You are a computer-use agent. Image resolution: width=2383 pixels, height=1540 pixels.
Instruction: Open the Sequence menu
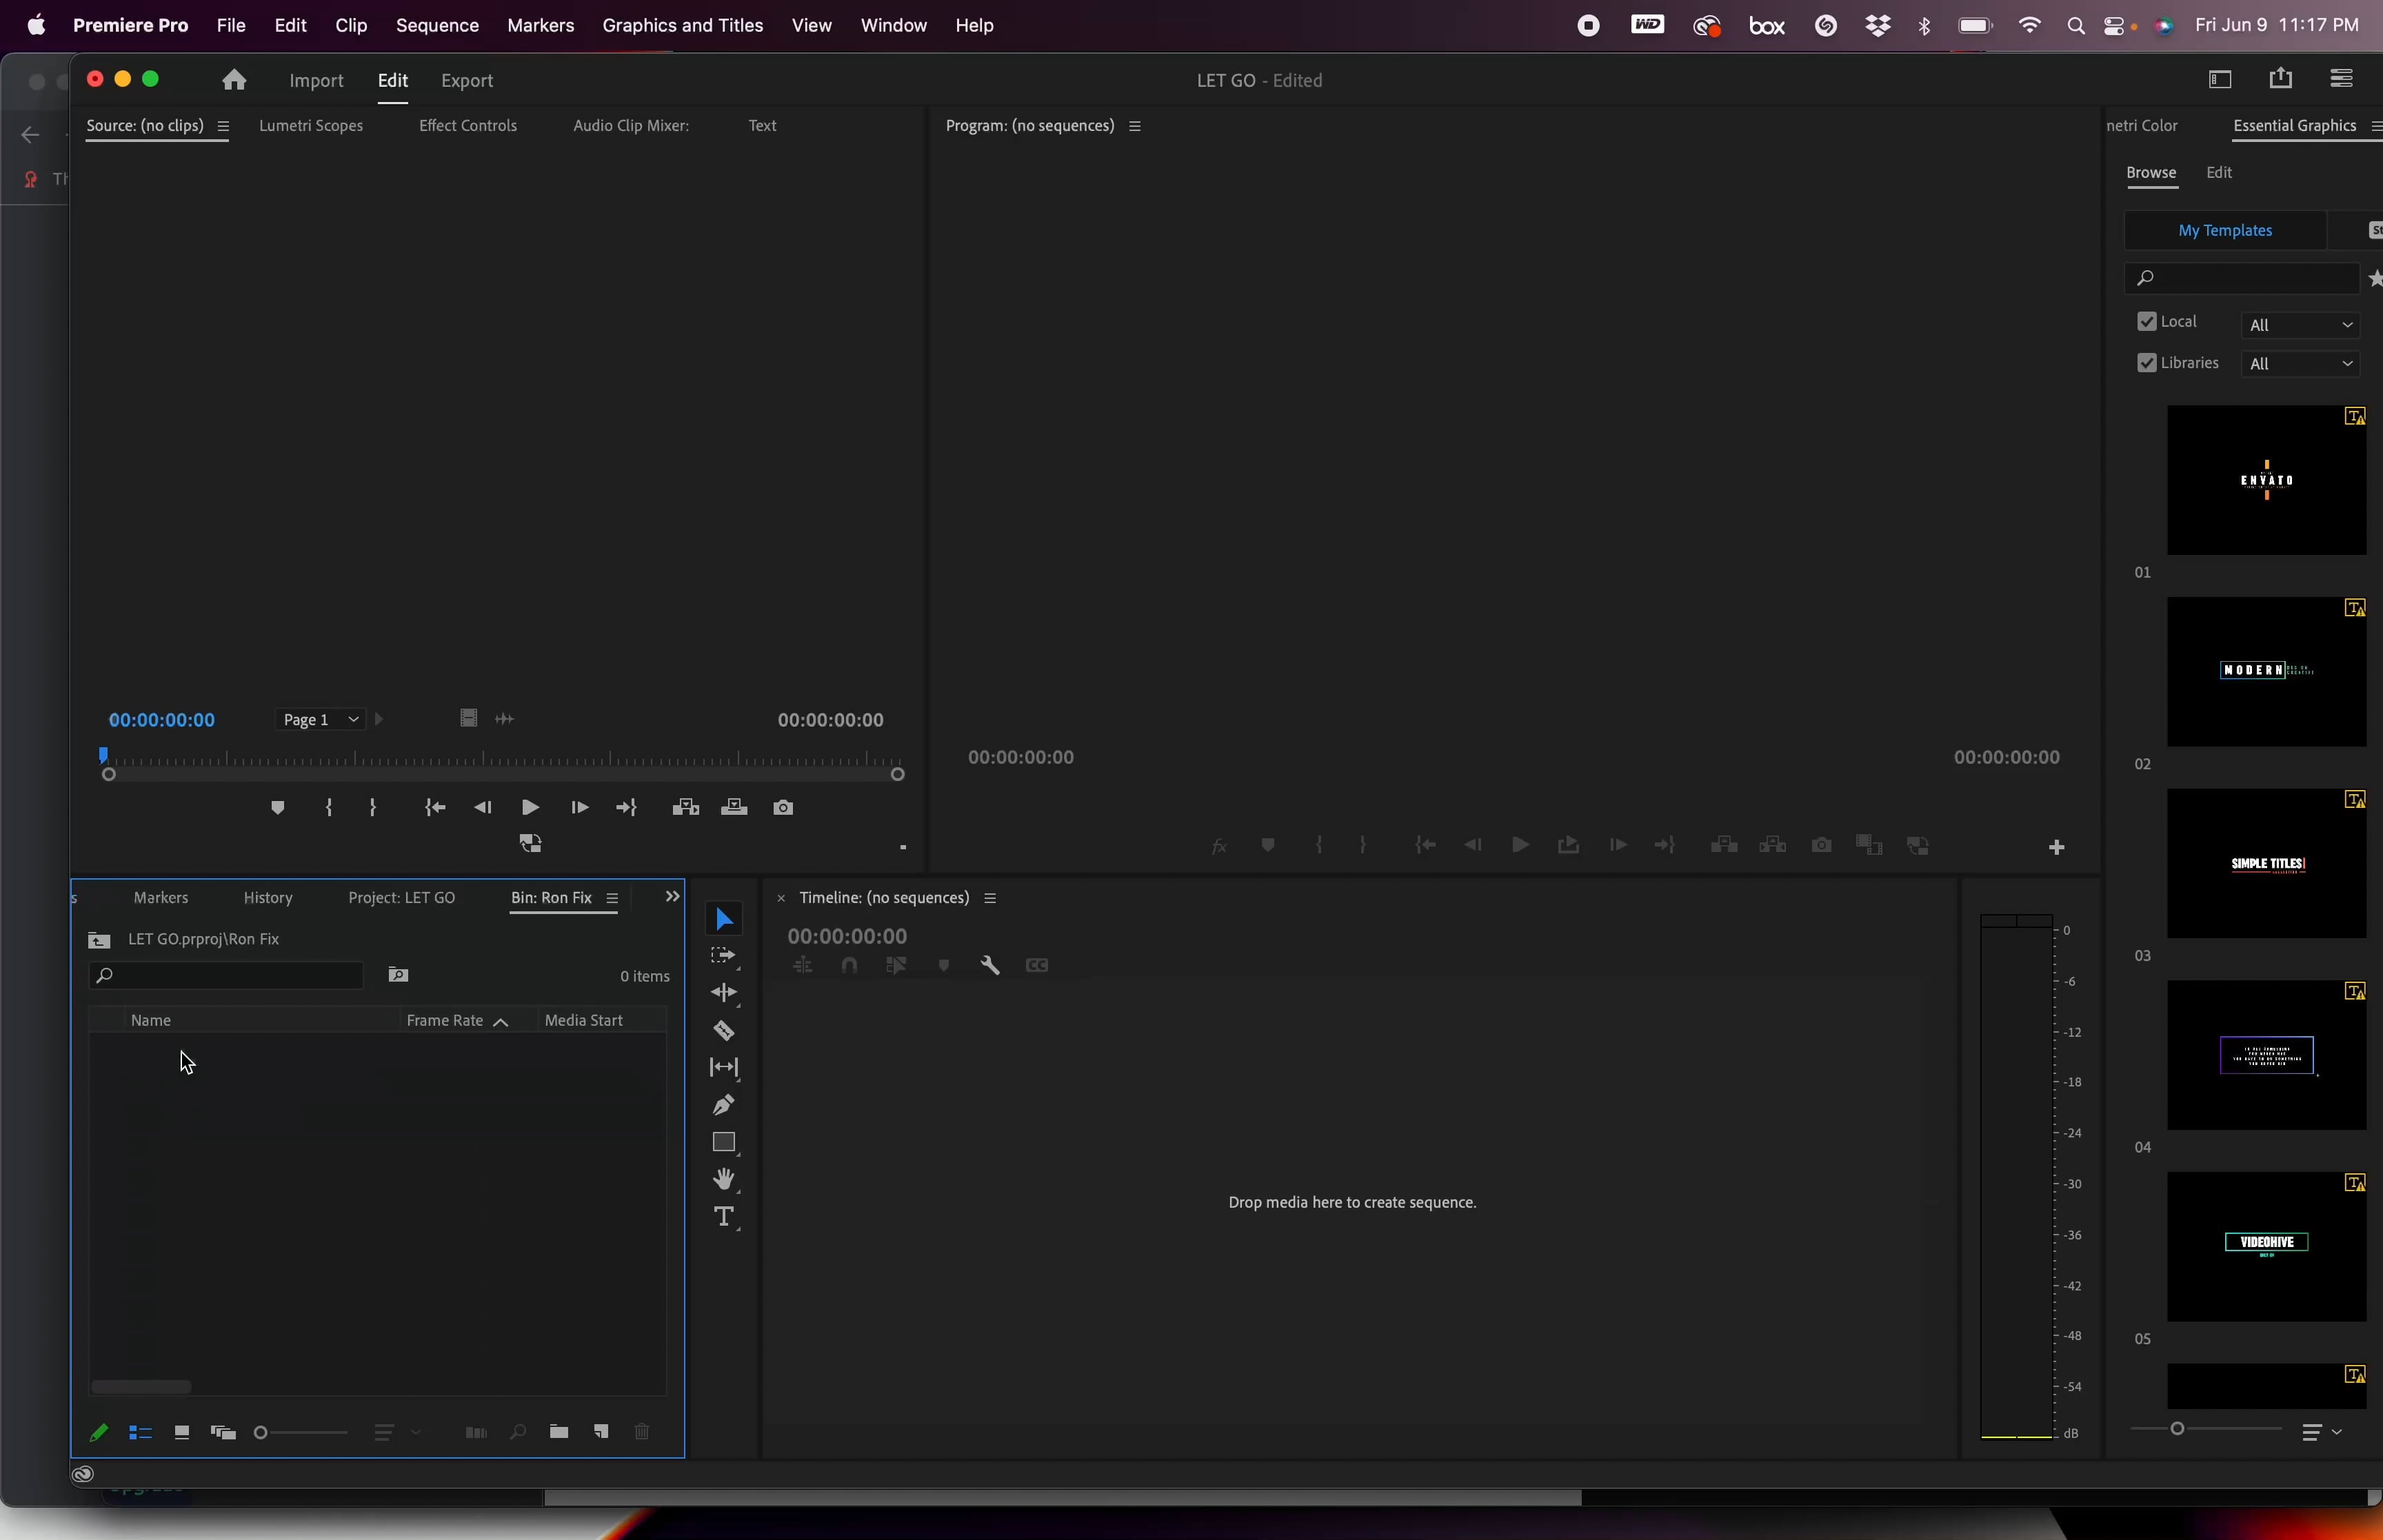pyautogui.click(x=437, y=25)
